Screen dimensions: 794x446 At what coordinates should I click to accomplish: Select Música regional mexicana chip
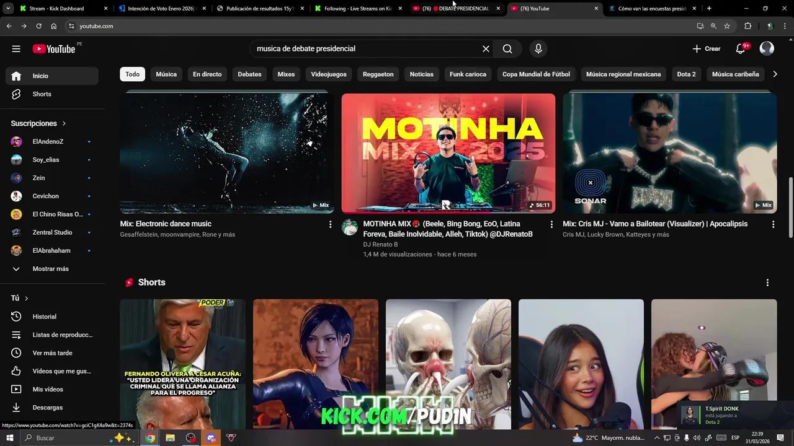(x=623, y=74)
